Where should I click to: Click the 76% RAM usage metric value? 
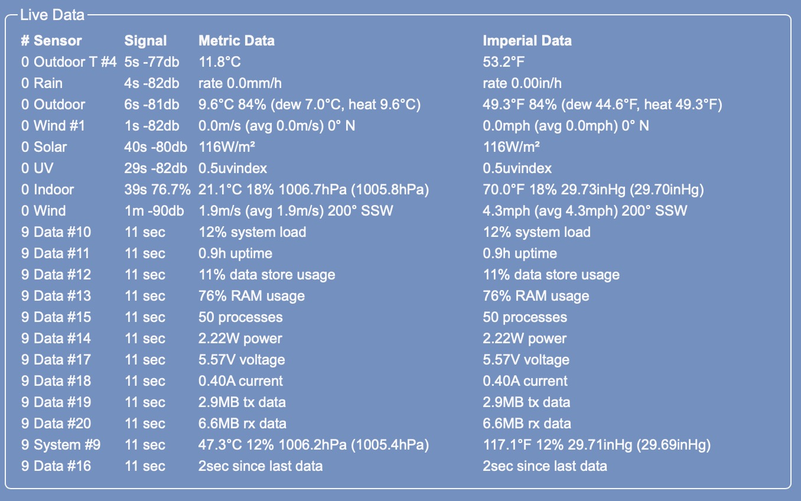(252, 296)
